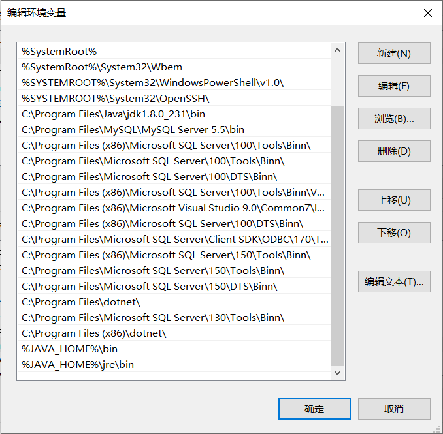Select the SQL Server\130\Tools\Binn\ entry
Screen dimensions: 443x434
pos(174,317)
